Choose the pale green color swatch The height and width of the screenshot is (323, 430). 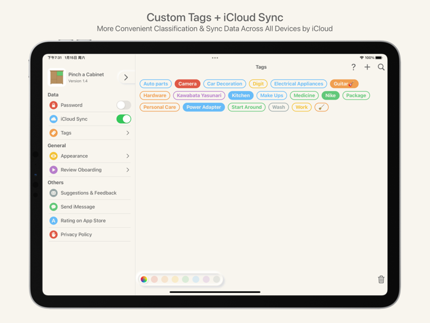pyautogui.click(x=186, y=279)
